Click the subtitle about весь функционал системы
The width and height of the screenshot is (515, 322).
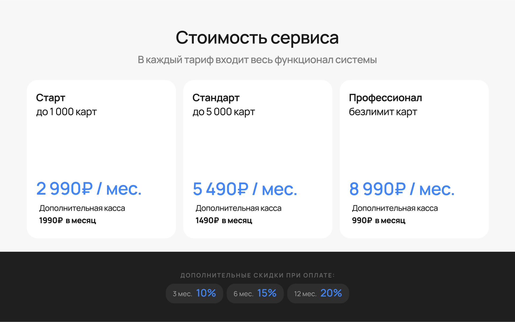pyautogui.click(x=257, y=60)
